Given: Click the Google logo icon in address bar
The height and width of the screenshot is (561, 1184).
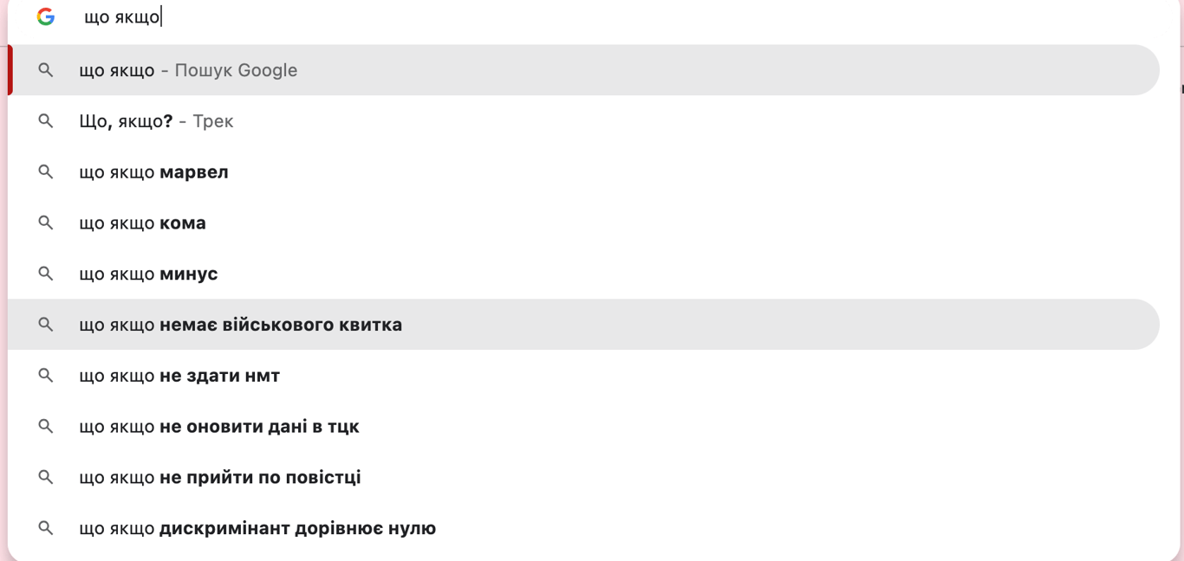Looking at the screenshot, I should tap(46, 16).
